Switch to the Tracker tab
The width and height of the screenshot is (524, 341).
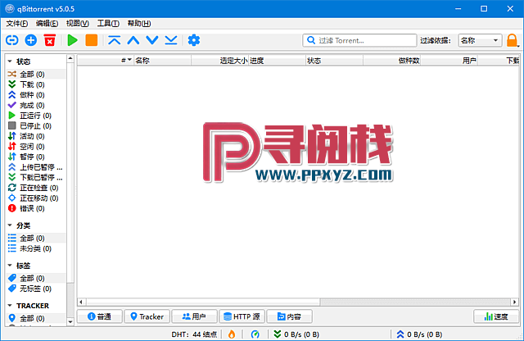tap(147, 316)
